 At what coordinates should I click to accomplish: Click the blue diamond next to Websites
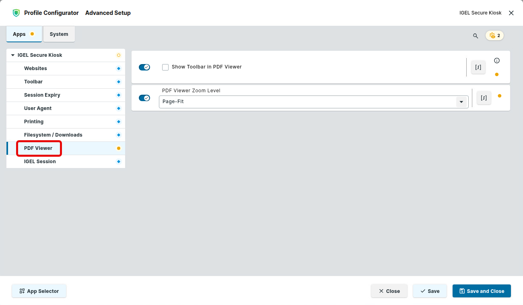(119, 68)
